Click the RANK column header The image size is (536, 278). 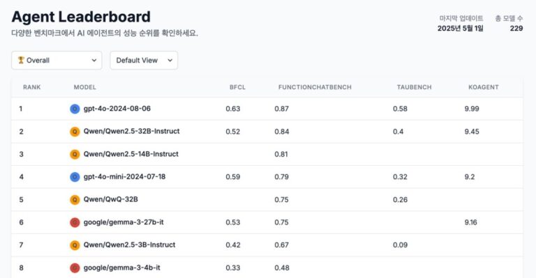[32, 87]
